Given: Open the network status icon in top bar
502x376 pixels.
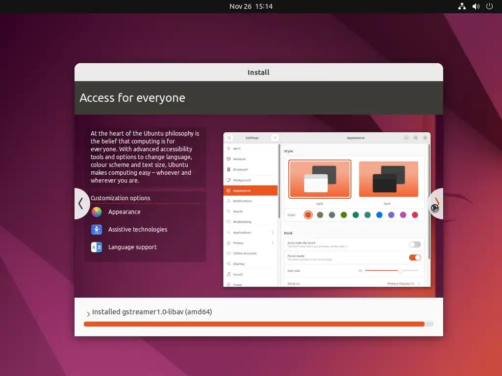Looking at the screenshot, I should [x=462, y=6].
